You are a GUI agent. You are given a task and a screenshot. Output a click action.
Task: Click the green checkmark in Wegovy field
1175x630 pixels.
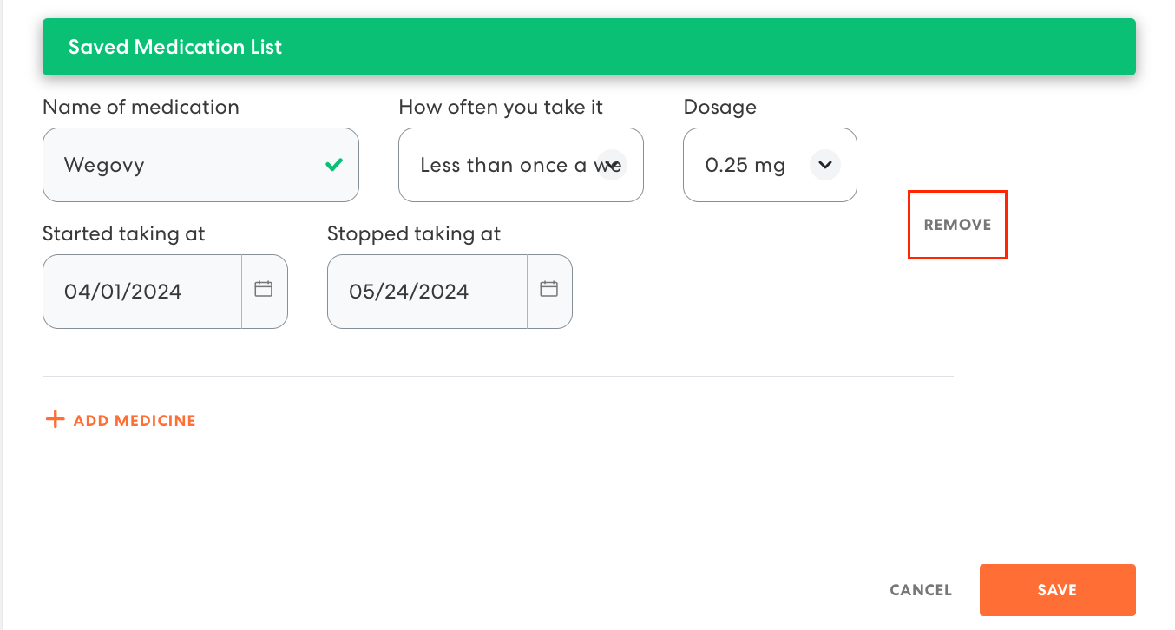click(x=333, y=164)
